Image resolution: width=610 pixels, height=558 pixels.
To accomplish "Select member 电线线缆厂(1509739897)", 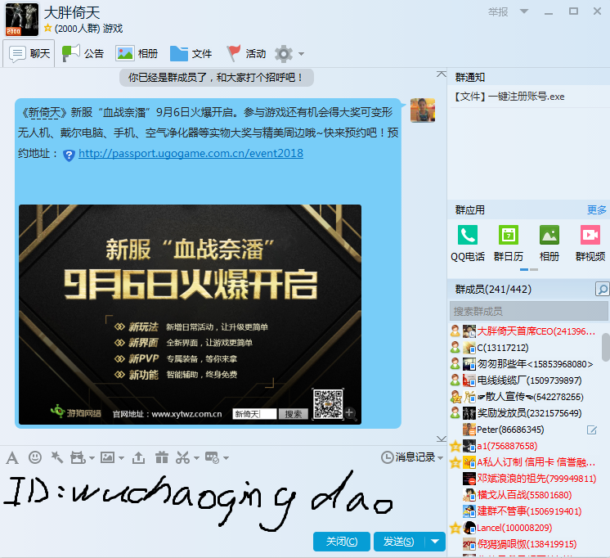I will (x=525, y=380).
